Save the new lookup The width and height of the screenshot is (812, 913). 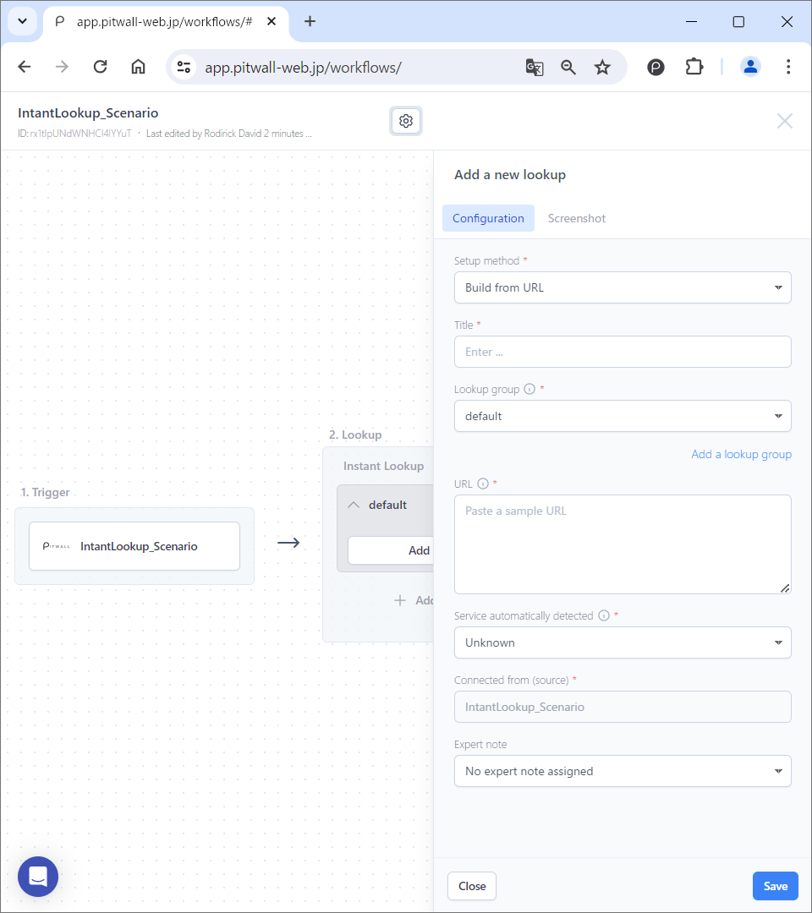775,885
